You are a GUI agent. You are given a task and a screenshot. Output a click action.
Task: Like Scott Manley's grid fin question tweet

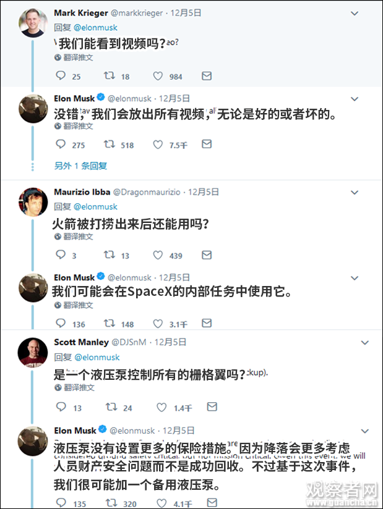pos(158,407)
